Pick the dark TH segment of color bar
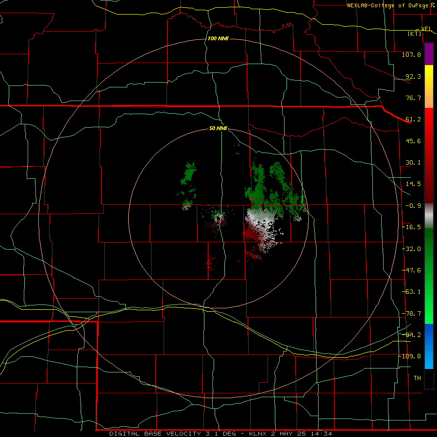 pos(429,378)
